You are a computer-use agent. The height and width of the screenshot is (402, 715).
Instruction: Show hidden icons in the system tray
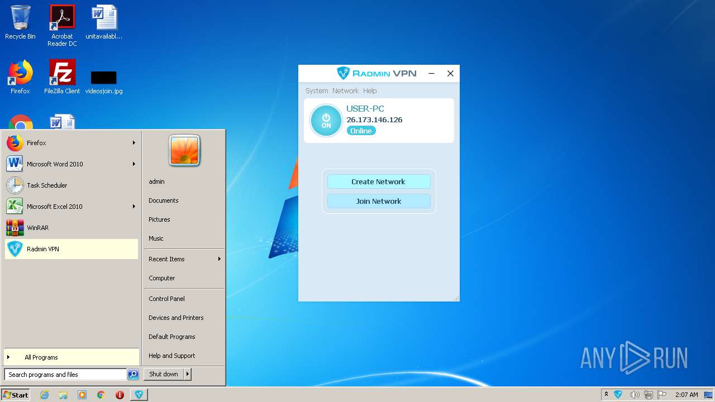[x=606, y=395]
